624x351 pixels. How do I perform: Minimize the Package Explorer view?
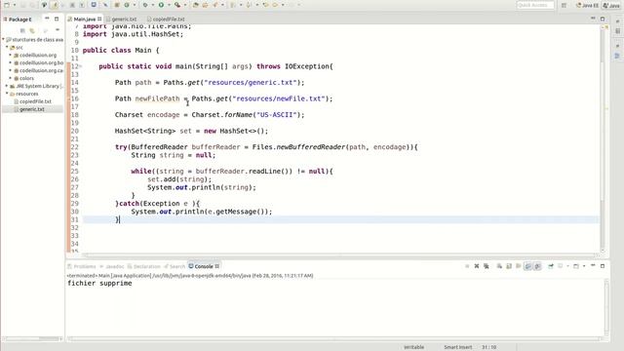(x=47, y=19)
